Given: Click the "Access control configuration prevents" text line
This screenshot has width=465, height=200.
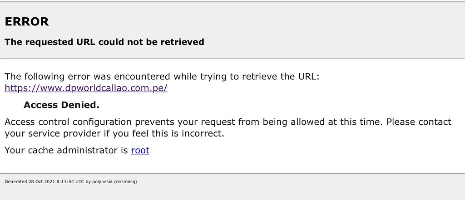Looking at the screenshot, I should pyautogui.click(x=91, y=122).
